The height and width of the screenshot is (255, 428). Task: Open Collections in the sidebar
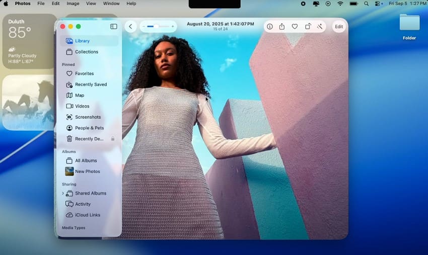tap(89, 51)
